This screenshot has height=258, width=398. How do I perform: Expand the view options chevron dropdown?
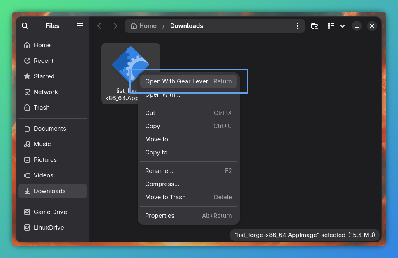coord(342,26)
